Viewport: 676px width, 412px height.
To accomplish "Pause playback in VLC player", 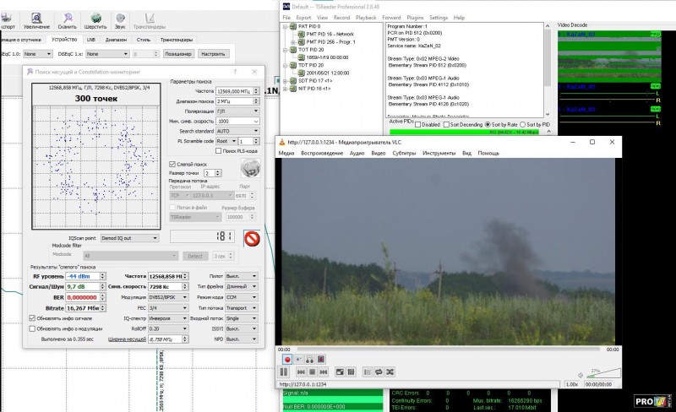I will point(285,371).
